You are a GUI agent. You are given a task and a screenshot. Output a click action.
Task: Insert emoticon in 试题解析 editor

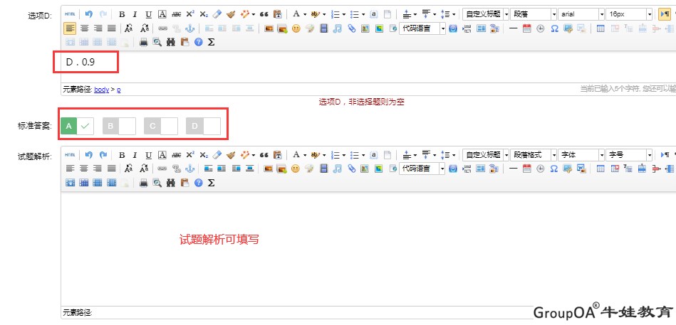point(296,169)
